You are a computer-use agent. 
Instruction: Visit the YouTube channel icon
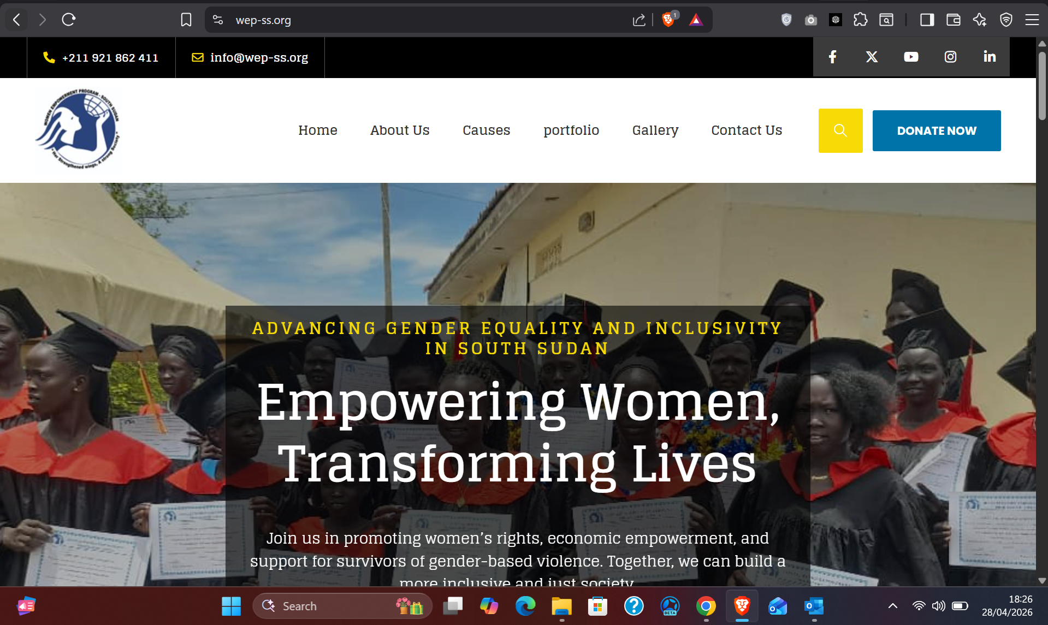[911, 57]
